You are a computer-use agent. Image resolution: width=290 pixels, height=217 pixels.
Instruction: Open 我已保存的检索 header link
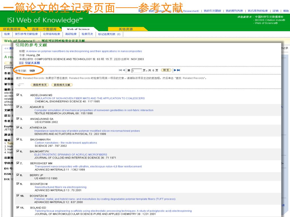[258, 11]
